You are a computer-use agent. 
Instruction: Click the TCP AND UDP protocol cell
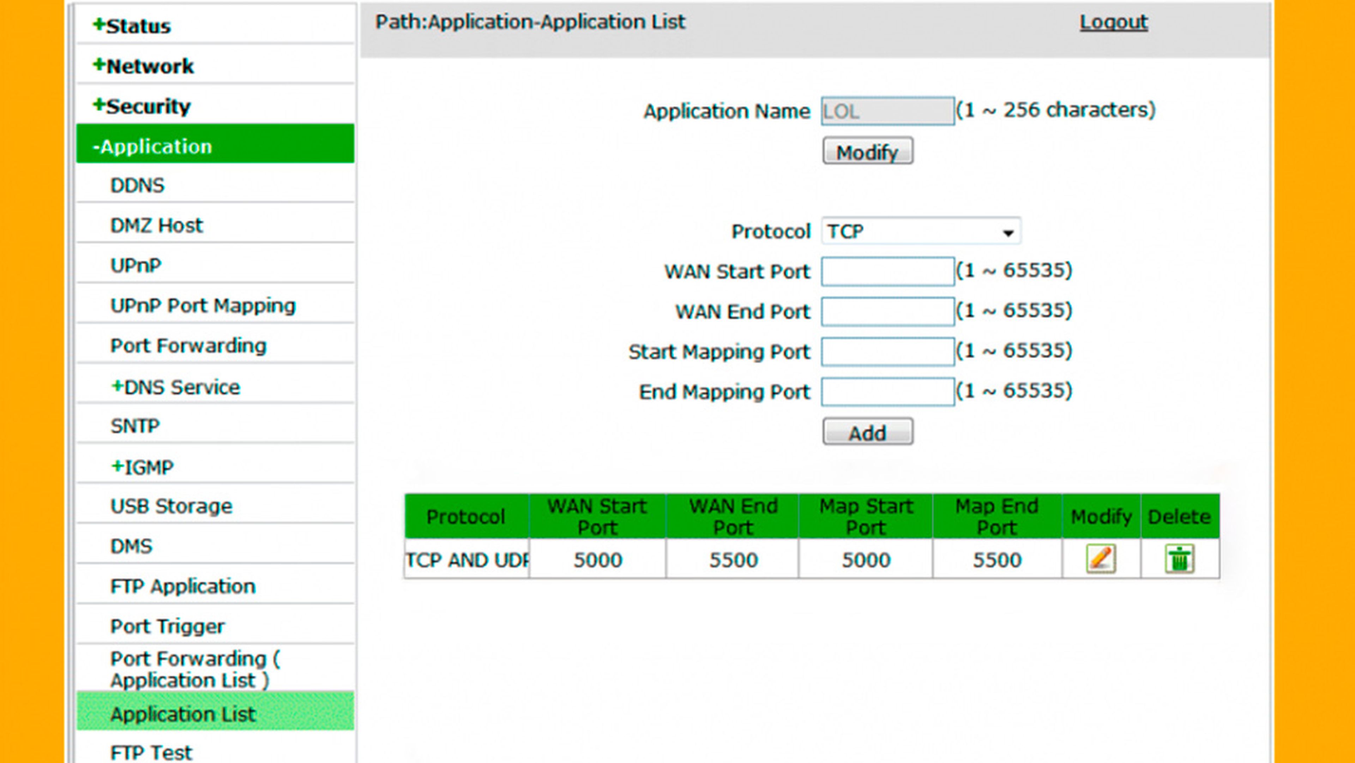467,559
